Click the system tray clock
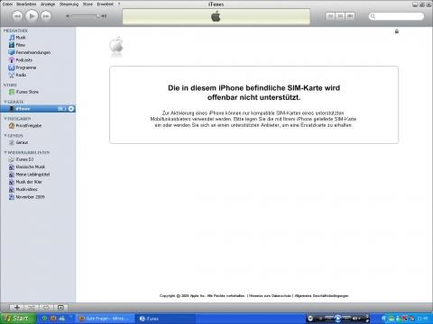Image resolution: width=433 pixels, height=324 pixels. [422, 319]
